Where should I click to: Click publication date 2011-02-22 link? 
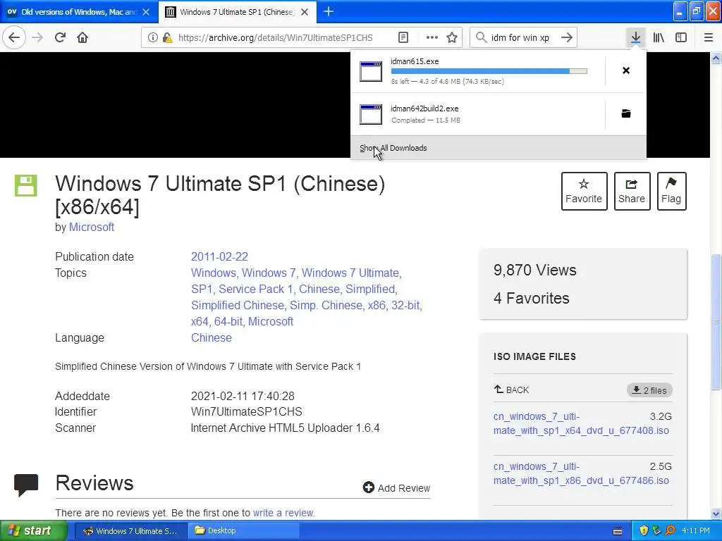click(x=219, y=256)
